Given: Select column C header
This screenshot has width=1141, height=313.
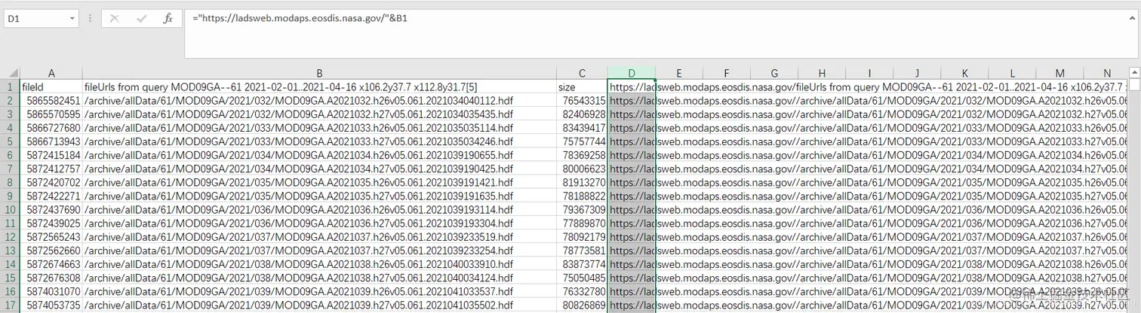Looking at the screenshot, I should pos(582,73).
